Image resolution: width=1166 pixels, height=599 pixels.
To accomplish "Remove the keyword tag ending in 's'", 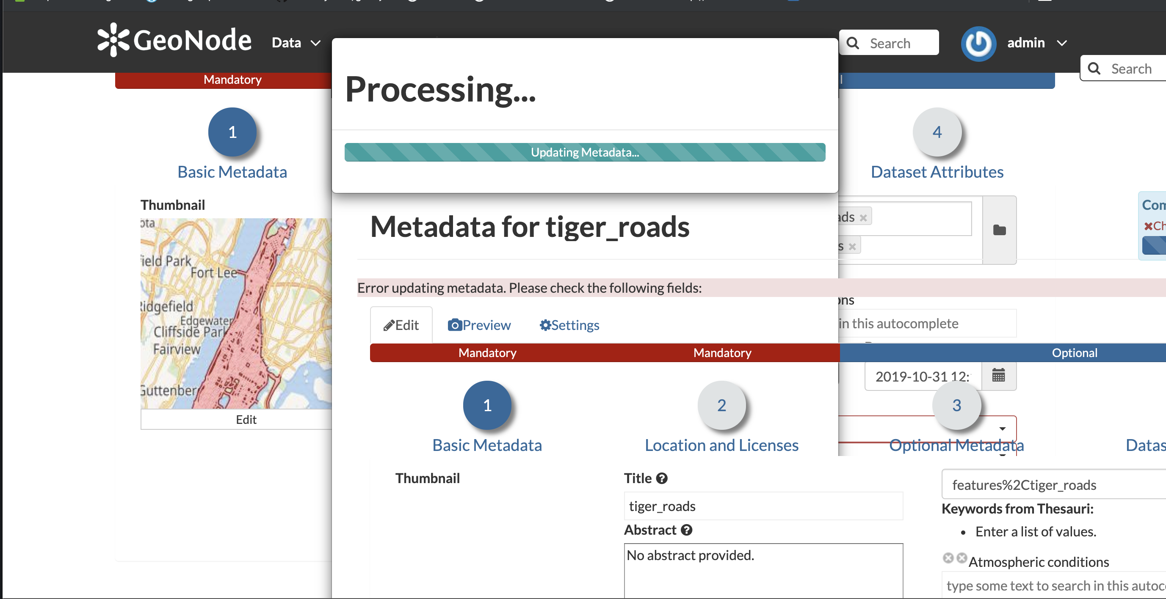I will click(x=852, y=247).
